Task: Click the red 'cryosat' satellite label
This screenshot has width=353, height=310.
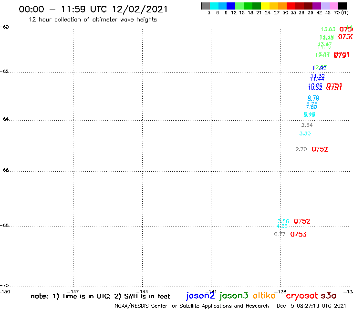Action: click(x=302, y=296)
